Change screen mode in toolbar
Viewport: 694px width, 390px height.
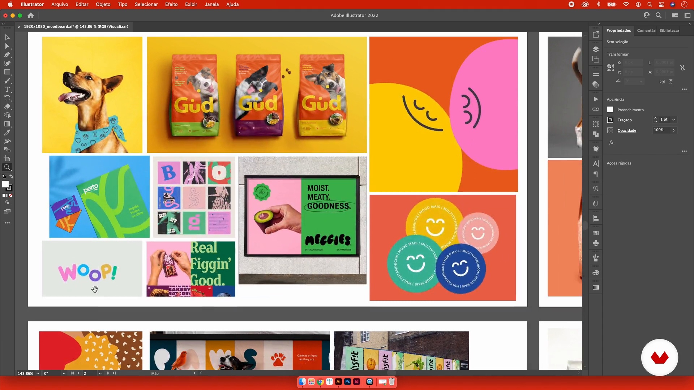[x=7, y=211]
